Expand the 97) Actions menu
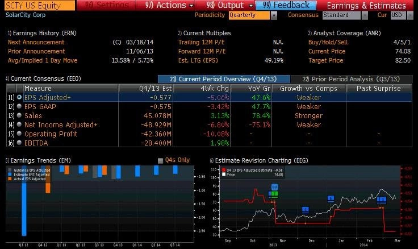 (x=165, y=5)
